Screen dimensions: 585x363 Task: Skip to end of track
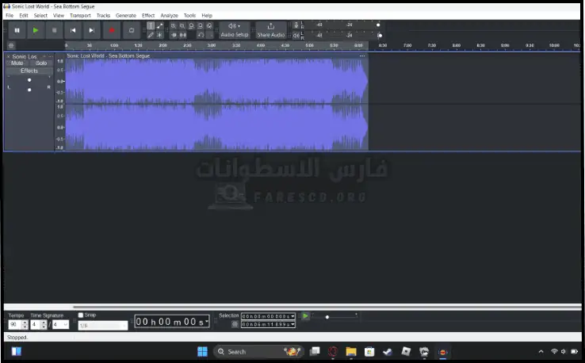click(x=92, y=30)
